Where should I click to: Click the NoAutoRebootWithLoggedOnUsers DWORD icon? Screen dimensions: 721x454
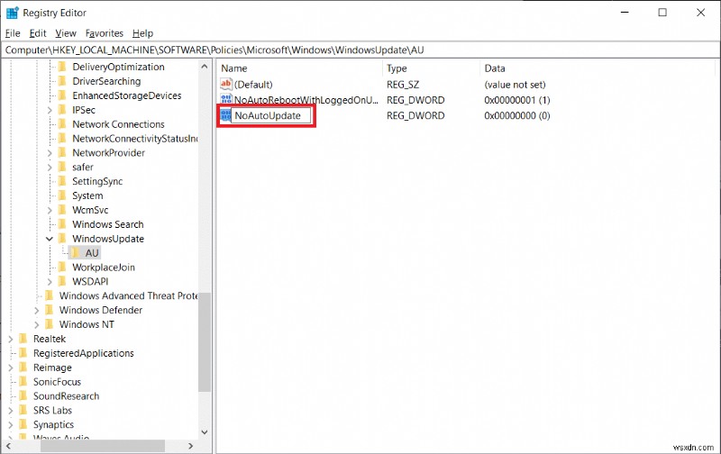[226, 99]
